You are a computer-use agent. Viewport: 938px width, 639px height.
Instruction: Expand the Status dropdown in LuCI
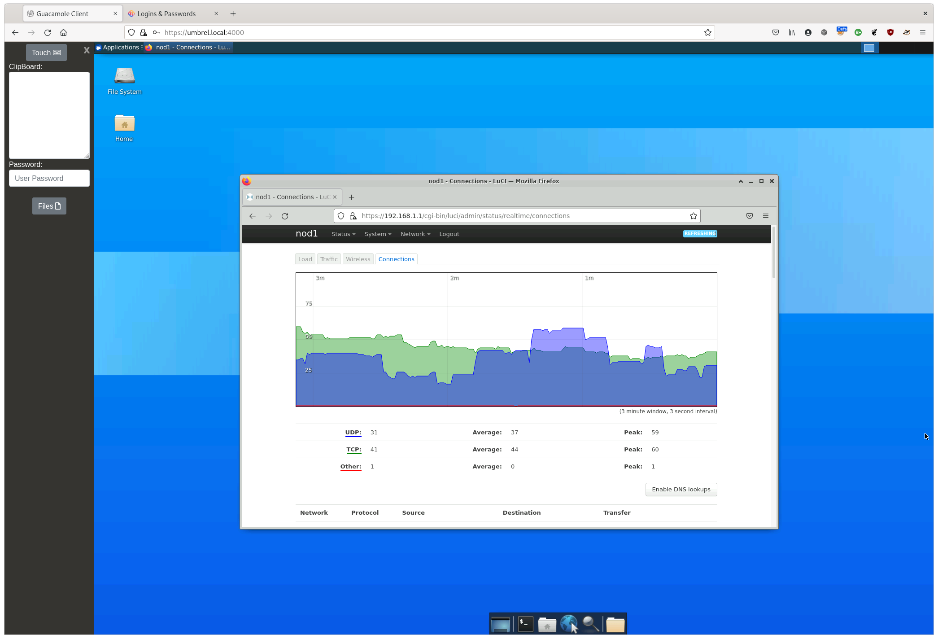[343, 234]
